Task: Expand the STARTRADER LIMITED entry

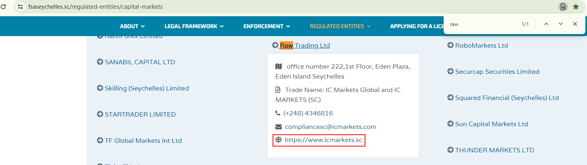Action: (140, 115)
